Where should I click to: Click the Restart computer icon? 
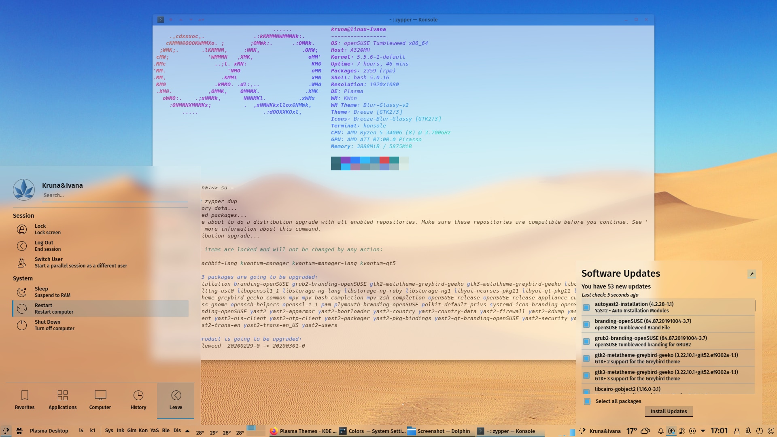(x=22, y=309)
